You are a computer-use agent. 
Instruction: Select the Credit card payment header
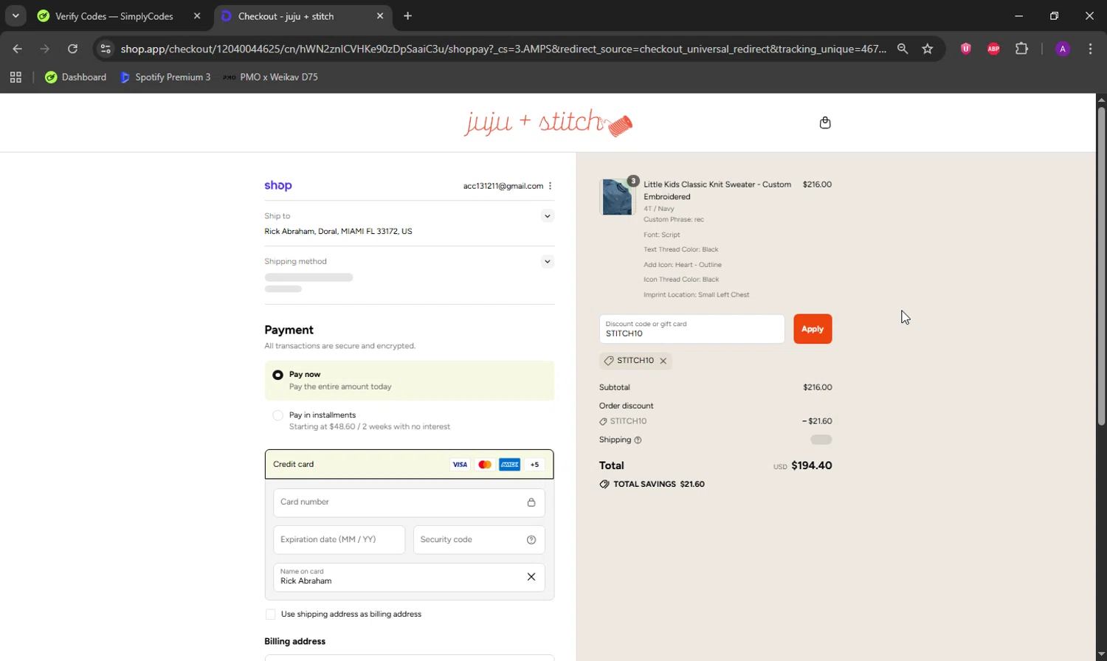(409, 465)
